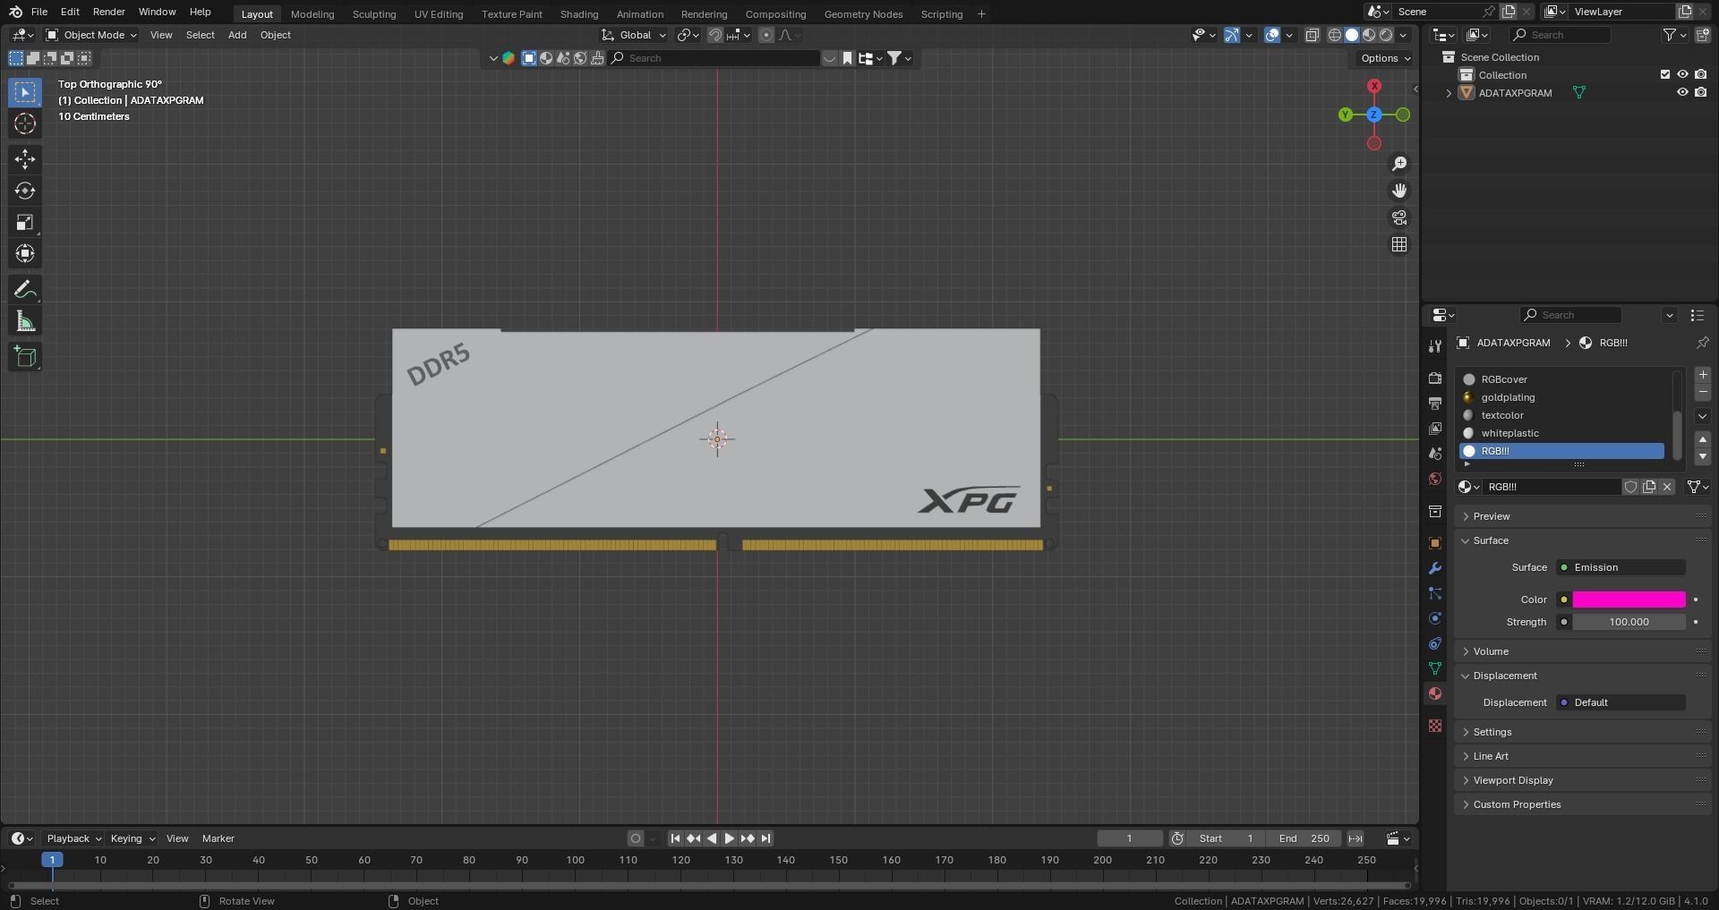Open the Render properties tab
This screenshot has width=1719, height=910.
[1435, 378]
